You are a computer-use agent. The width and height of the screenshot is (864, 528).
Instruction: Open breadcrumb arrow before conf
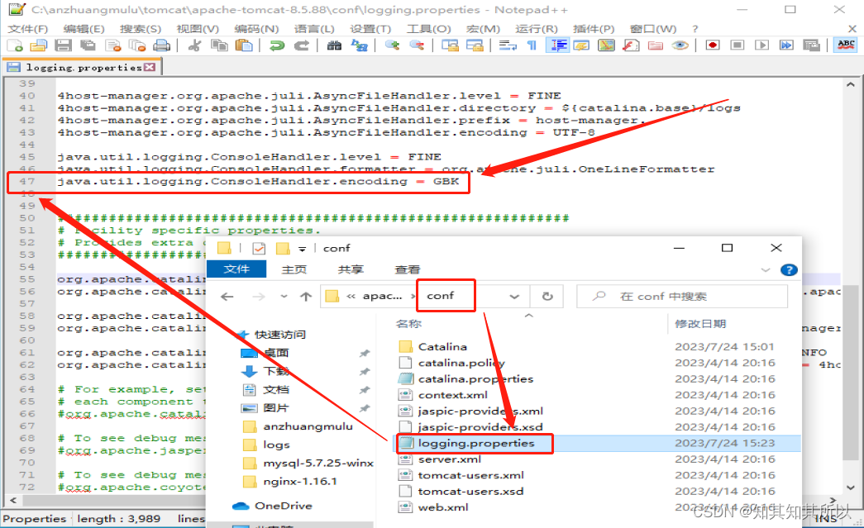(x=413, y=296)
